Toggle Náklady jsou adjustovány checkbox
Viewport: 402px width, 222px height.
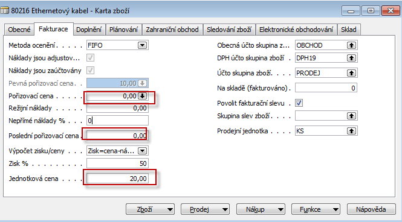[x=90, y=58]
